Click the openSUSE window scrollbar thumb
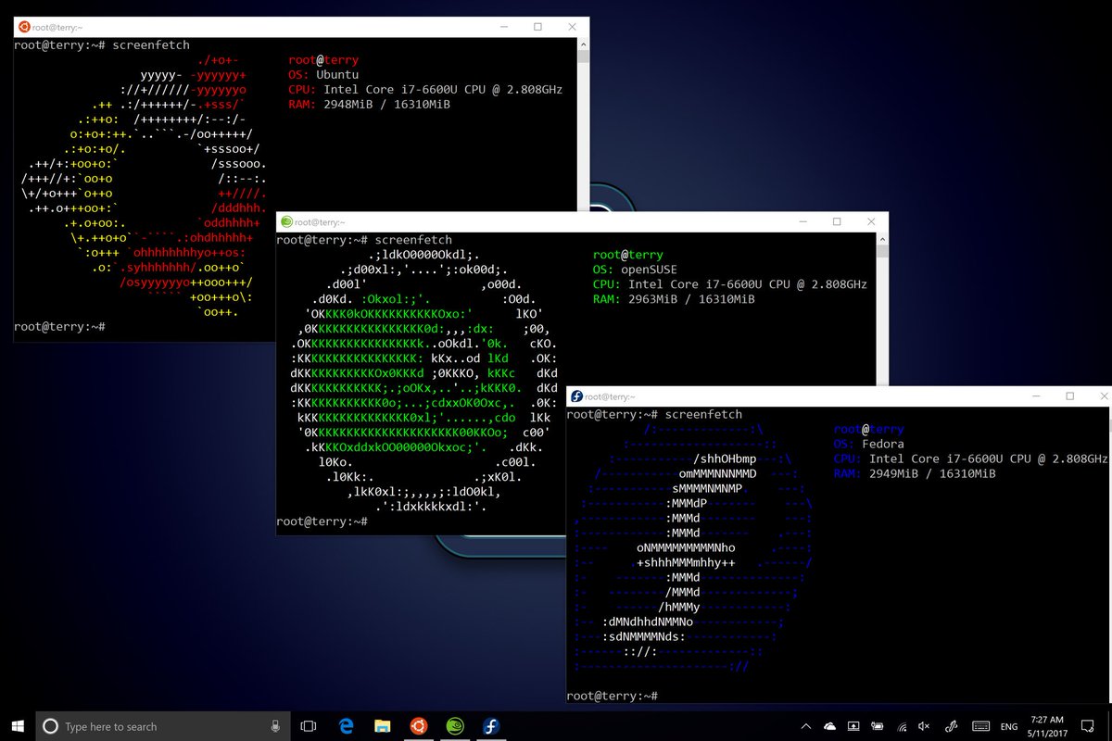Image resolution: width=1112 pixels, height=741 pixels. (x=881, y=251)
